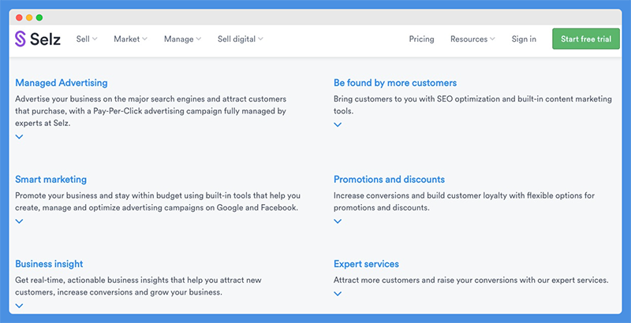631x323 pixels.
Task: Go to the Pricing page
Action: point(421,39)
